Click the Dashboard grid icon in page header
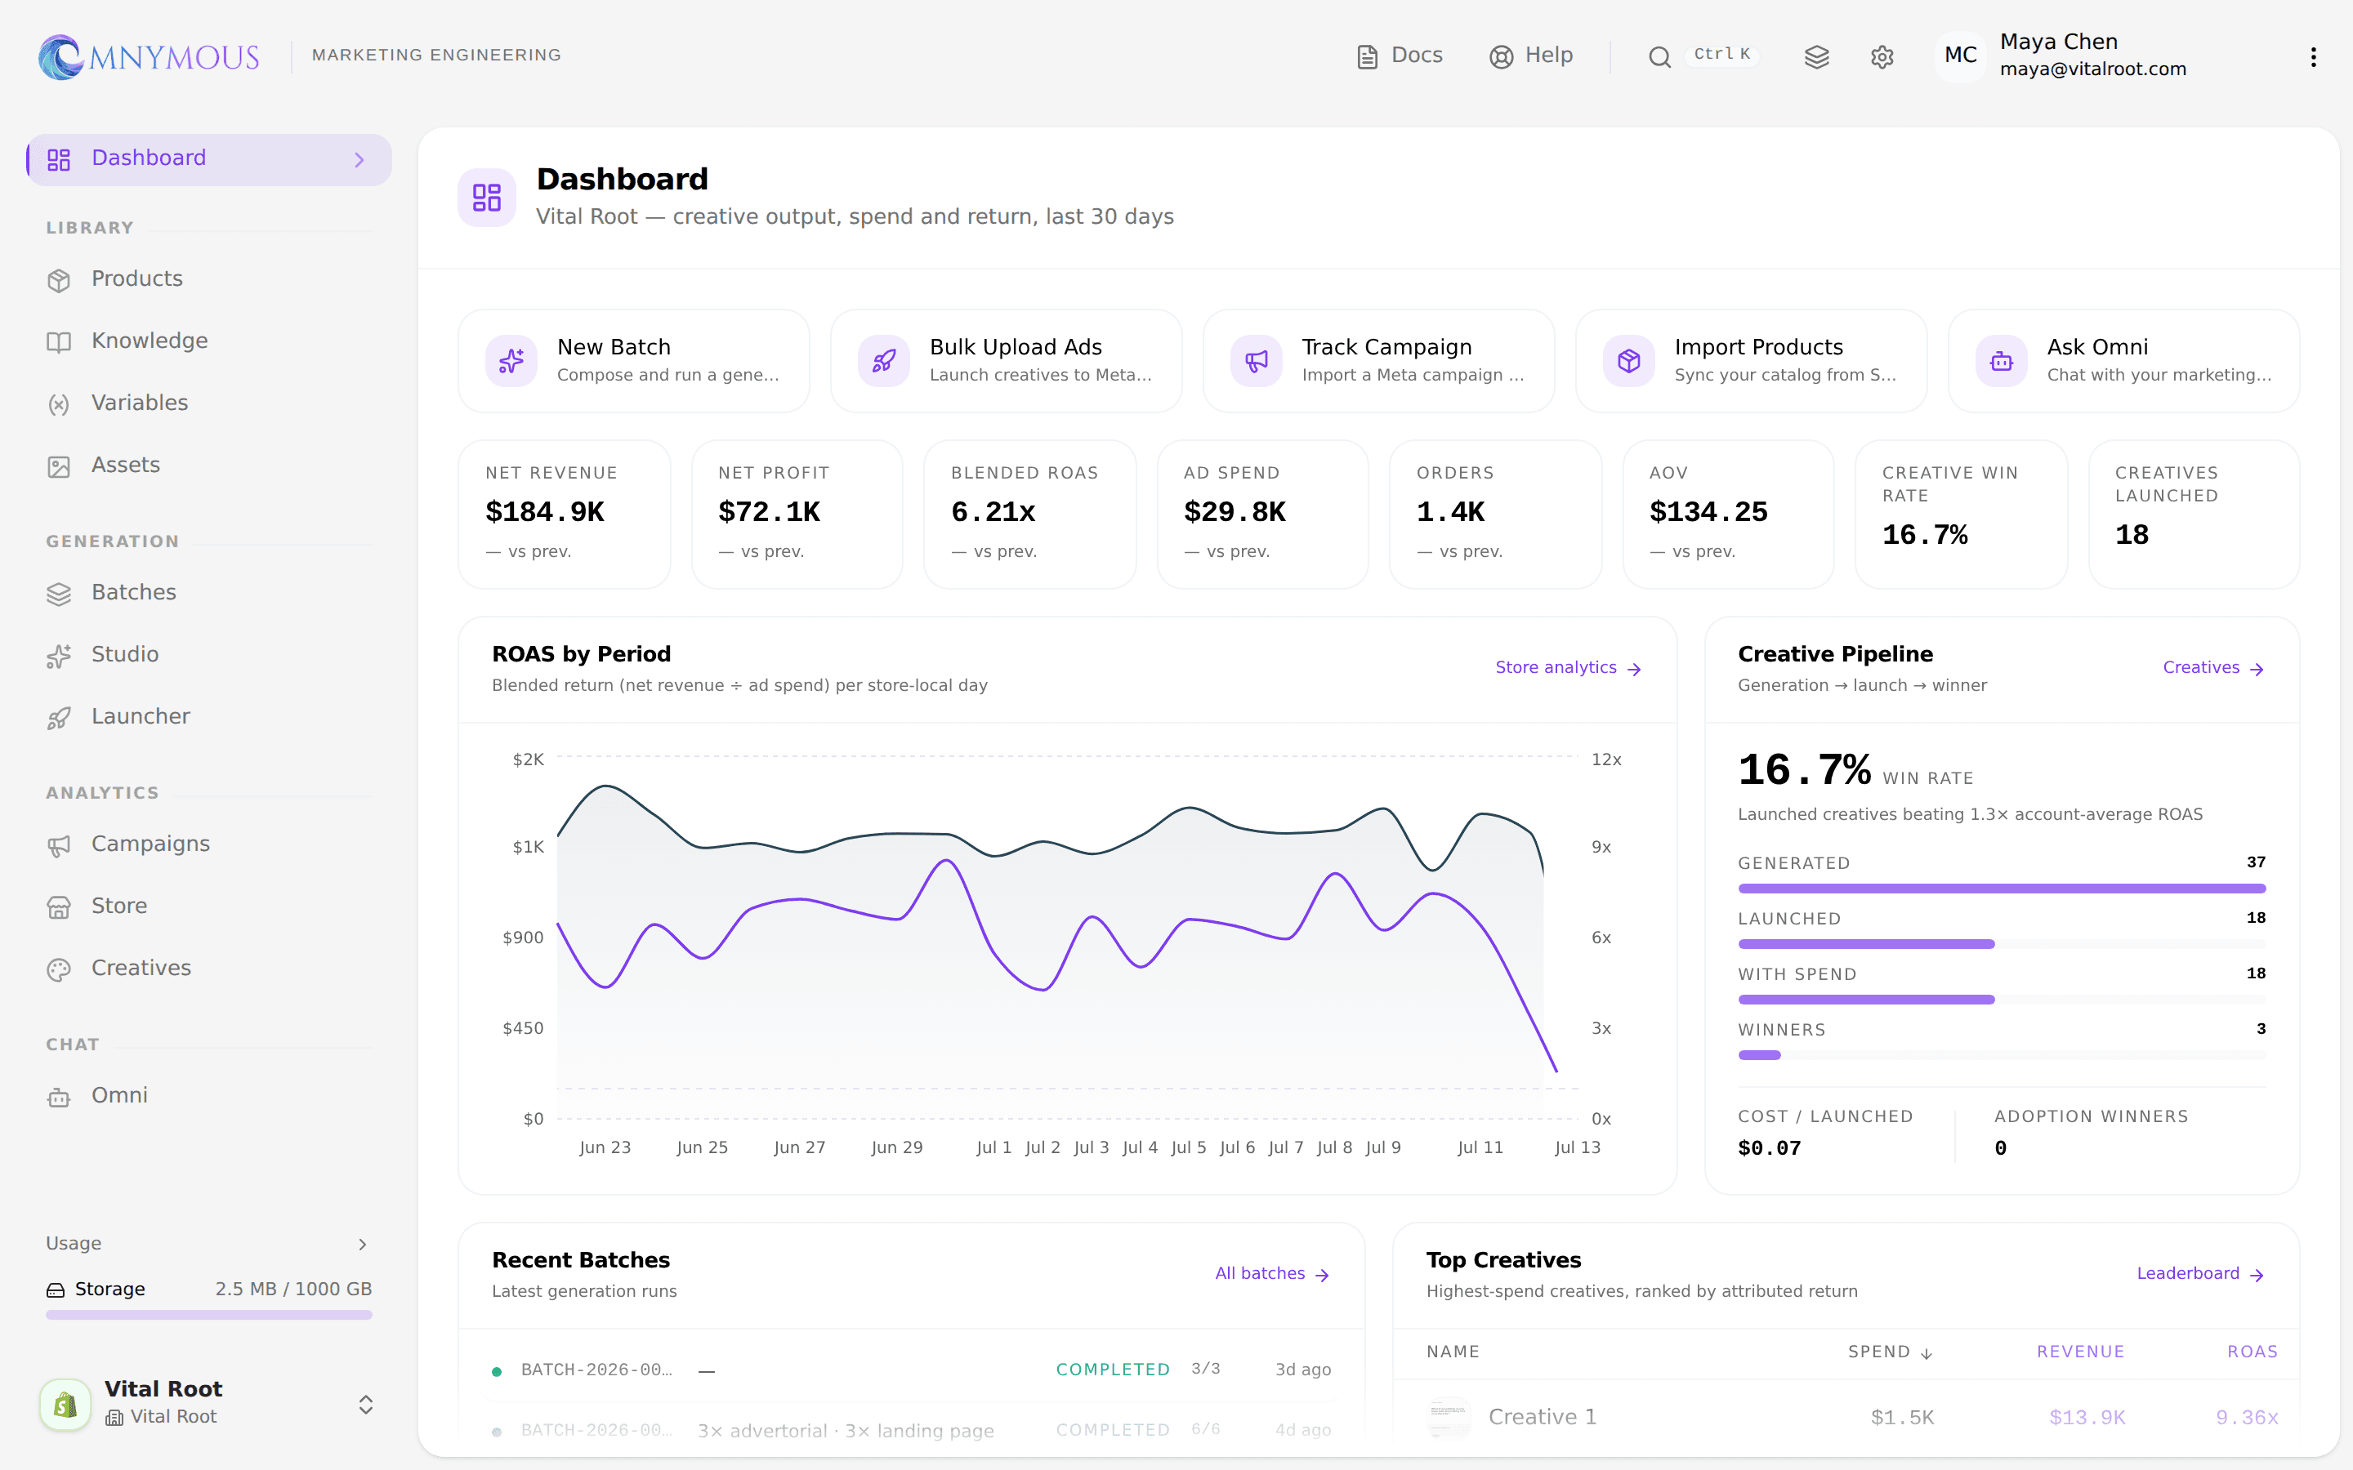The height and width of the screenshot is (1470, 2353). [x=487, y=198]
